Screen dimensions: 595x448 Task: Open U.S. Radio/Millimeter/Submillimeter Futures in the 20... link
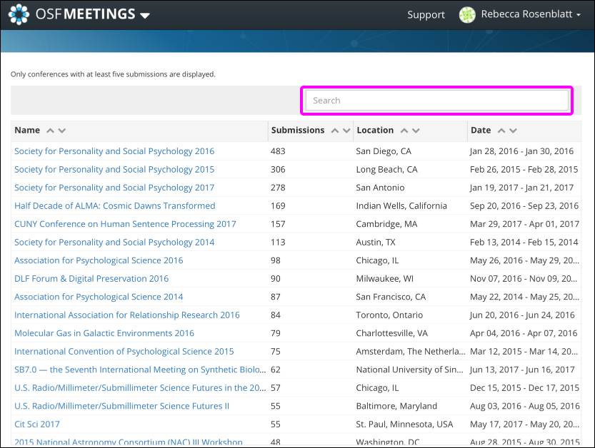[140, 388]
